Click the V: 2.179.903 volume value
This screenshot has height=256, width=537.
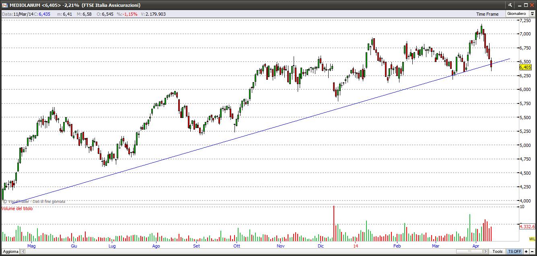tap(153, 14)
